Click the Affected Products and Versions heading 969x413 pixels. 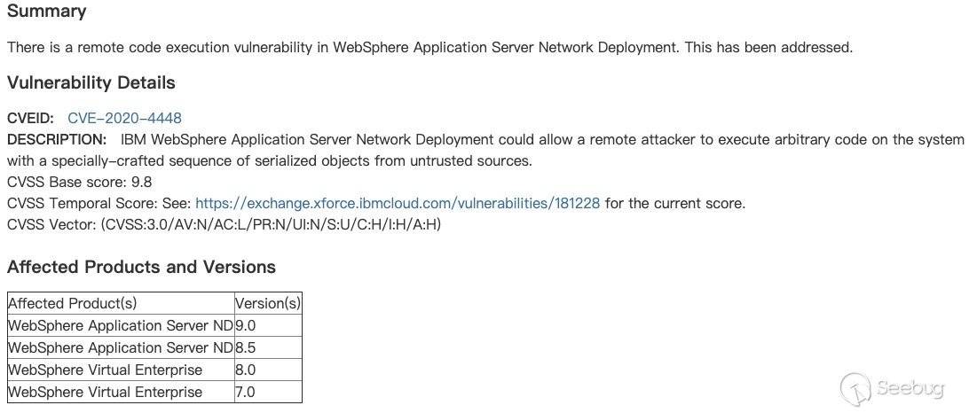pos(141,267)
